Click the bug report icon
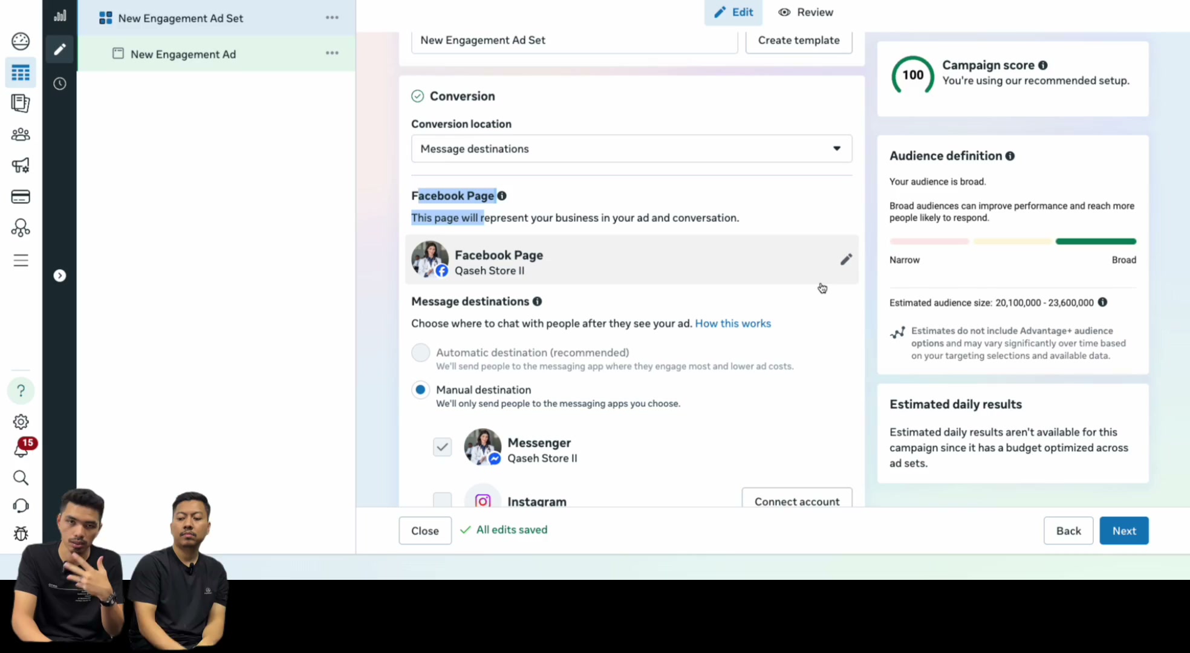This screenshot has width=1190, height=653. pyautogui.click(x=21, y=533)
